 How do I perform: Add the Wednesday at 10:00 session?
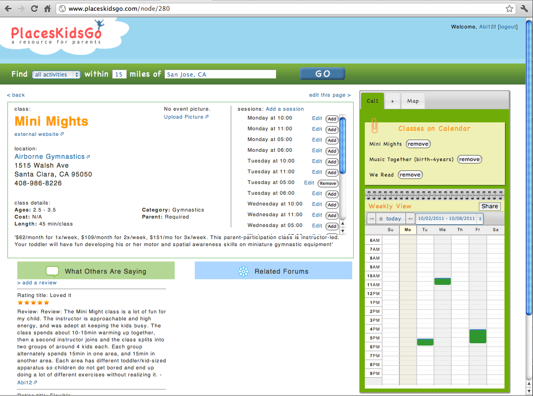(332, 205)
